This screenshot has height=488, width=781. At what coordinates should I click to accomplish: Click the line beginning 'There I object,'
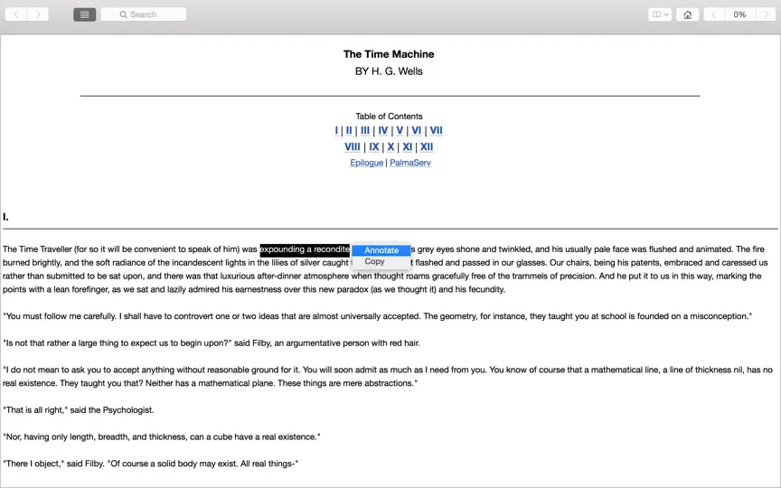[x=150, y=464]
